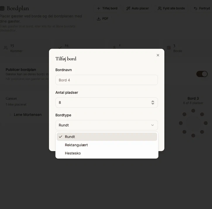Click the Bordplan grid icon
The image size is (212, 209).
[x=2, y=8]
